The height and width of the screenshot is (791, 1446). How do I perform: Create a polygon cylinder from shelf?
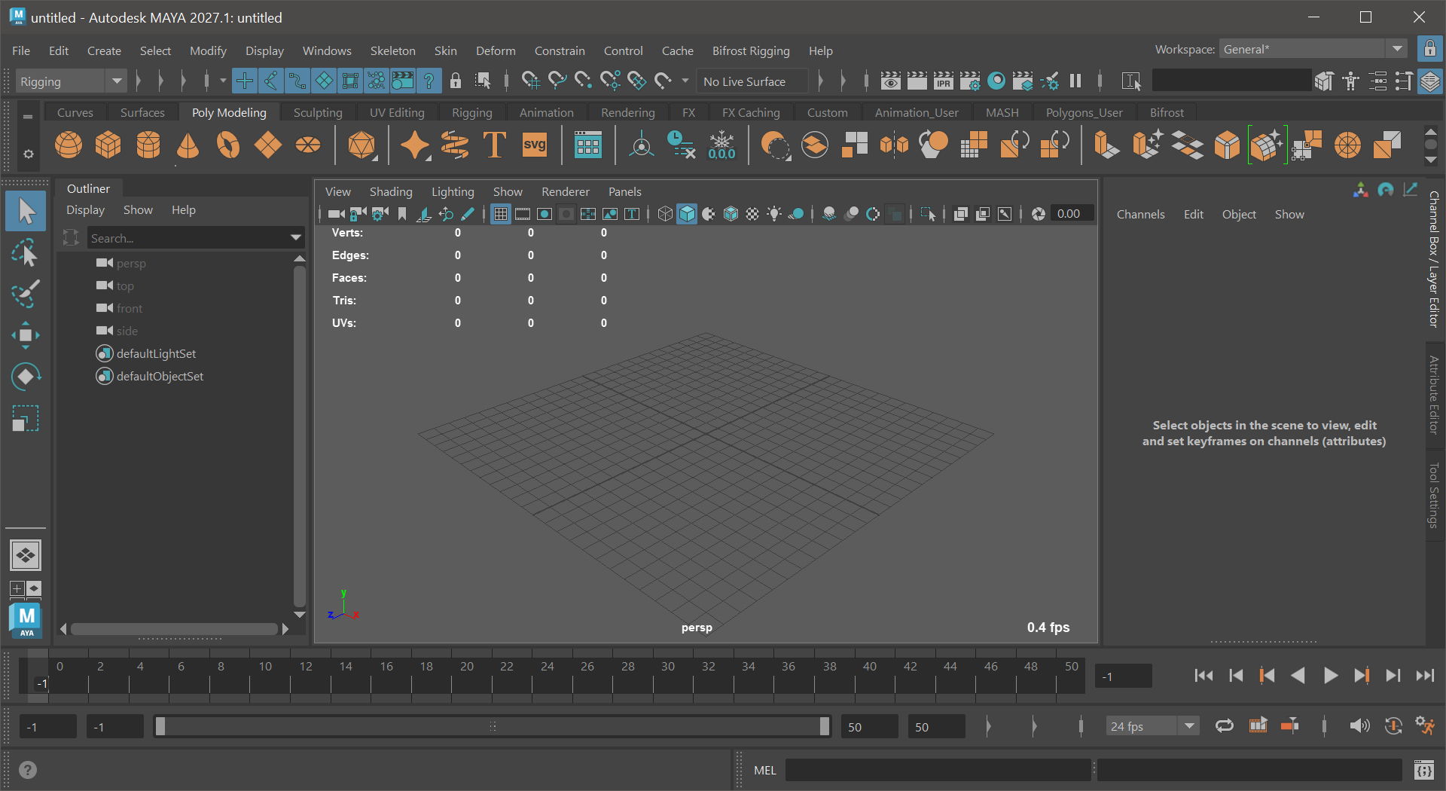click(148, 145)
